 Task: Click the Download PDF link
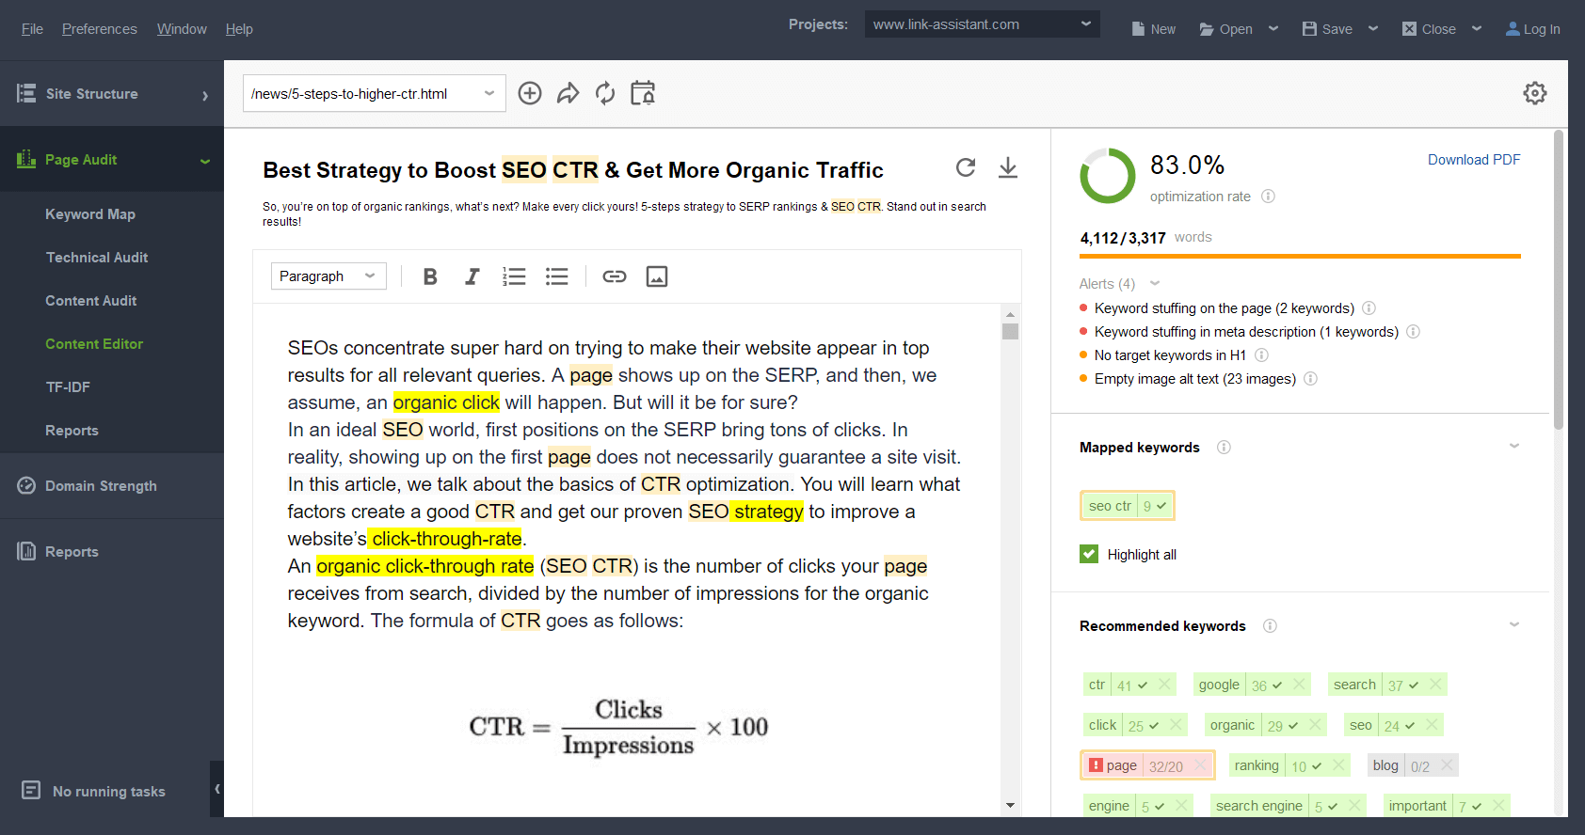[x=1474, y=160]
